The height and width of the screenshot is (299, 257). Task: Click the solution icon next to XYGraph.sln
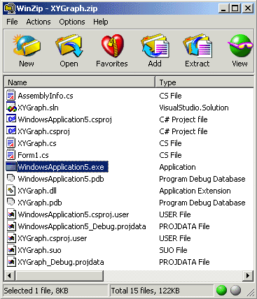(11, 108)
